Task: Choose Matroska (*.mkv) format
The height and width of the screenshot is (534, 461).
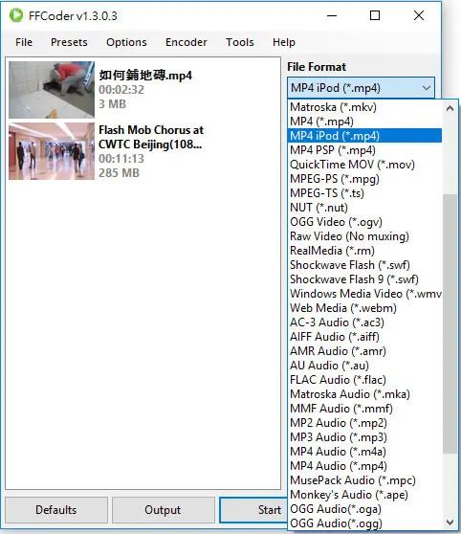Action: [365, 107]
